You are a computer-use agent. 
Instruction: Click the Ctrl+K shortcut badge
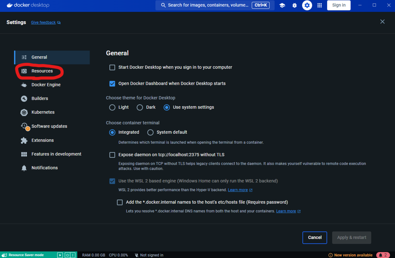261,5
